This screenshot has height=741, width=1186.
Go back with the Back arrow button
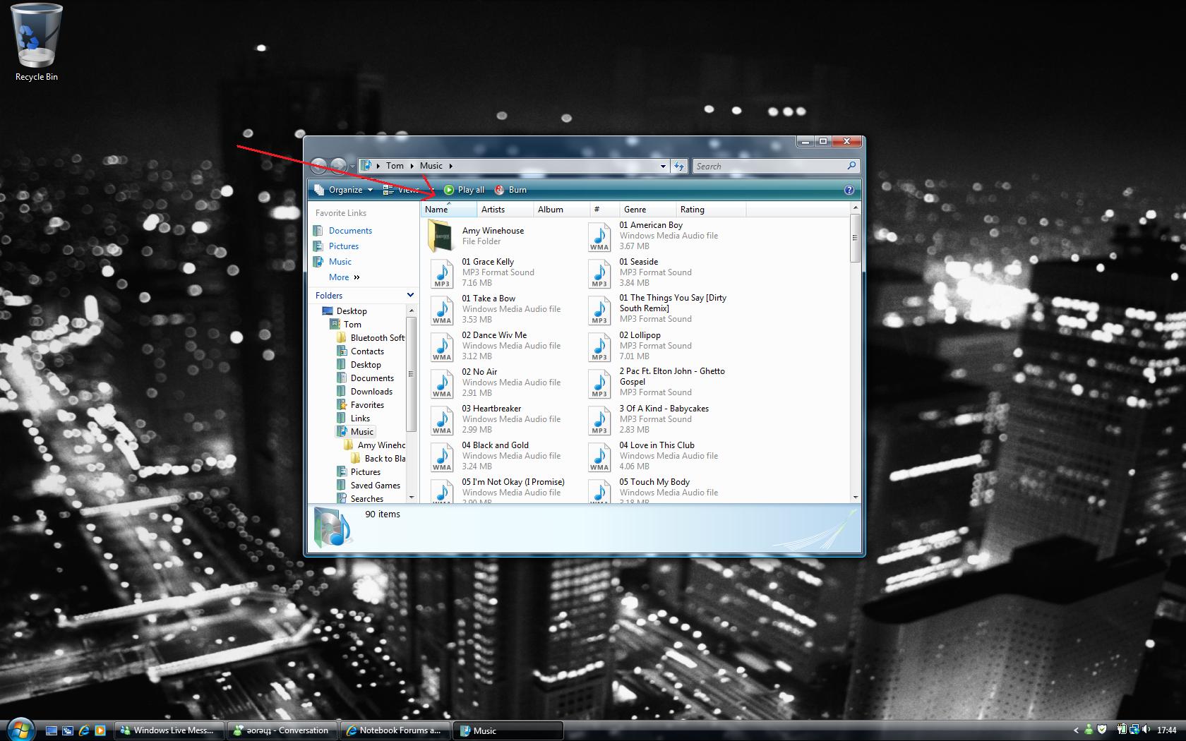[319, 166]
